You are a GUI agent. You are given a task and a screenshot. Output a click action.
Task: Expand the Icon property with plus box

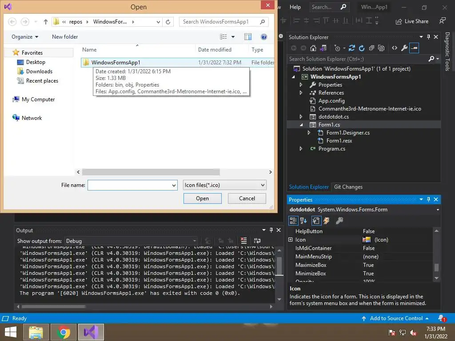coord(291,239)
